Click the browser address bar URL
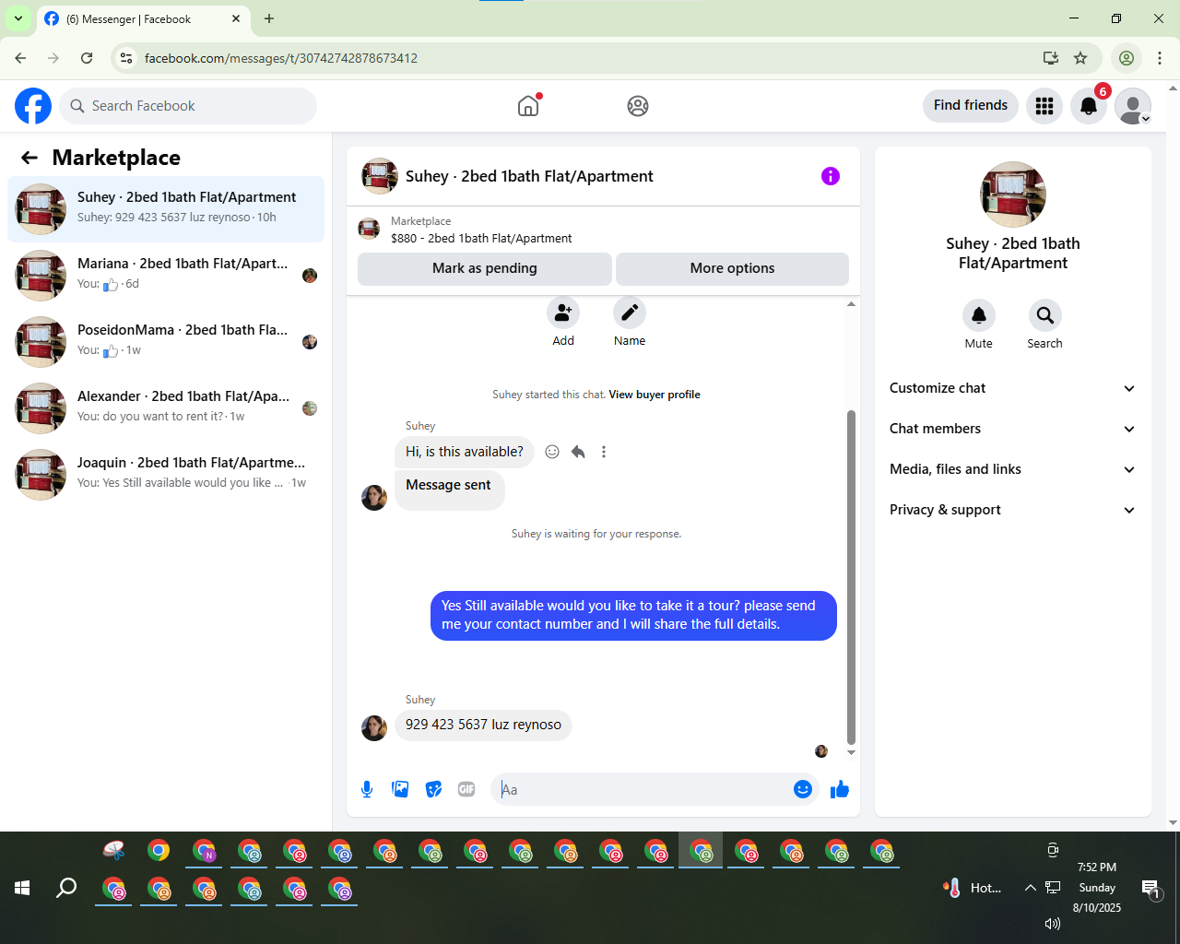The height and width of the screenshot is (944, 1180). (x=281, y=58)
